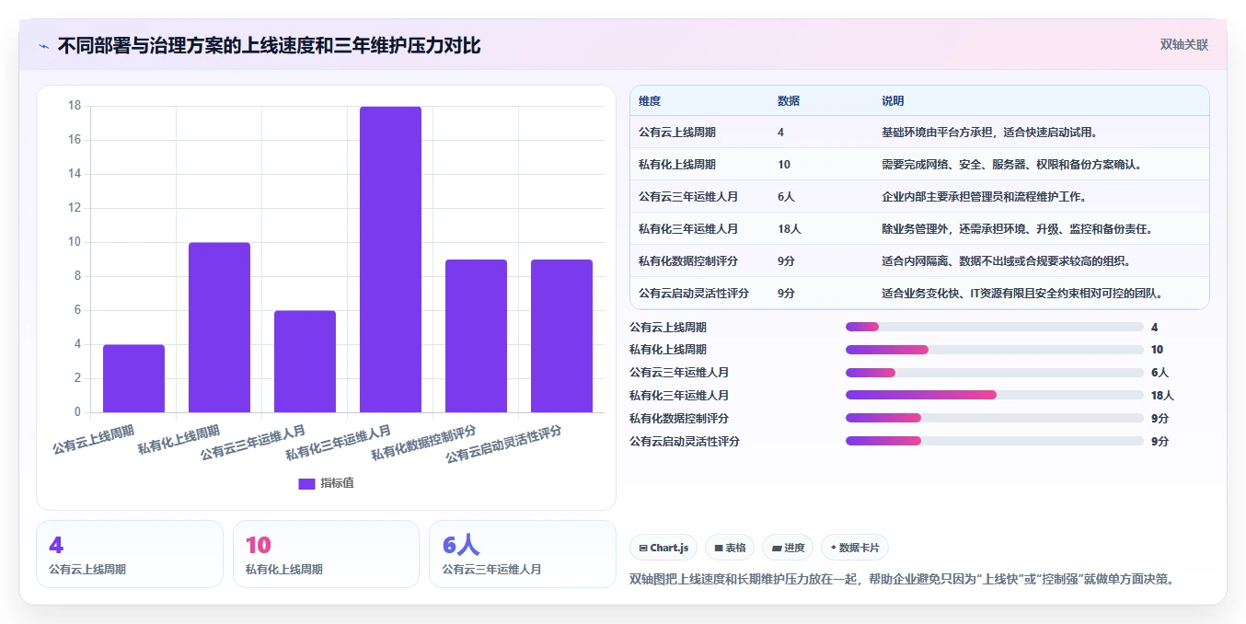Click description 基础环境由平台方承担，适合快速启动试用。

pyautogui.click(x=990, y=133)
